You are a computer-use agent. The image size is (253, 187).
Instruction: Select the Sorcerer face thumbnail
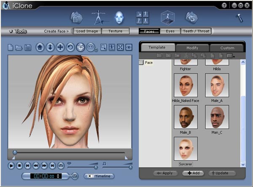click(x=186, y=149)
